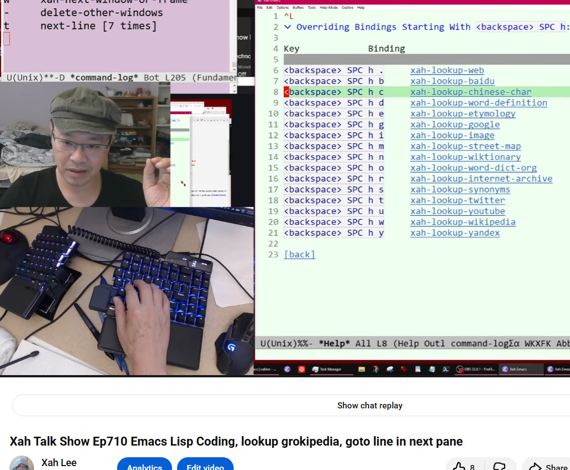Click the like thumbs-up icon
The height and width of the screenshot is (470, 570).
coord(458,467)
